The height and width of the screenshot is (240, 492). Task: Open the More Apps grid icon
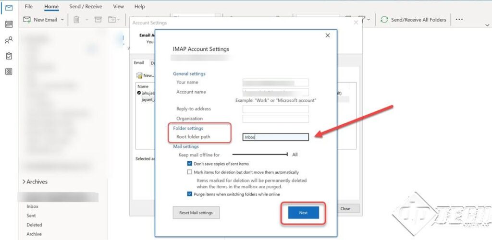point(9,72)
